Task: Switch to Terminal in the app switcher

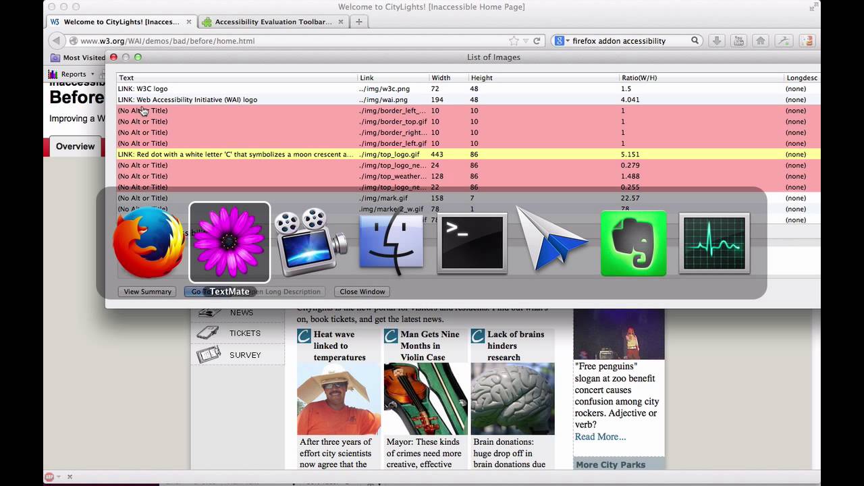Action: (x=473, y=243)
